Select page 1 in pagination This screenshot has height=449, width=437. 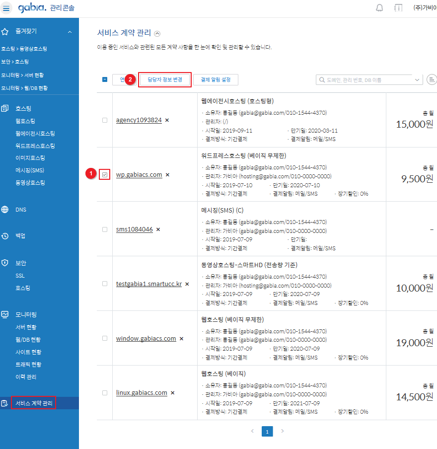267,431
